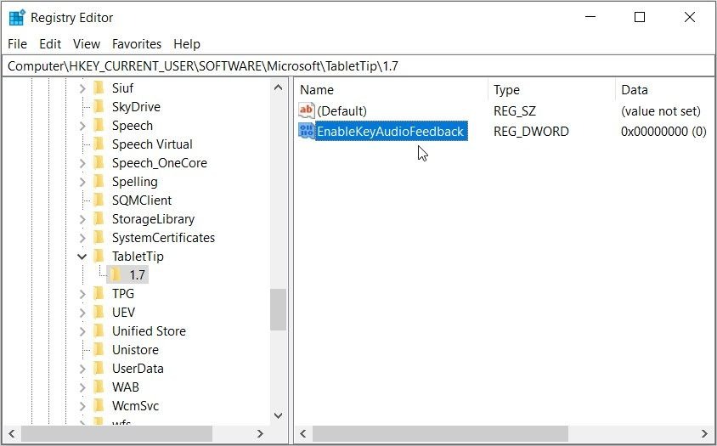Click the REG_DWORD type cell
Image resolution: width=717 pixels, height=446 pixels.
[531, 132]
